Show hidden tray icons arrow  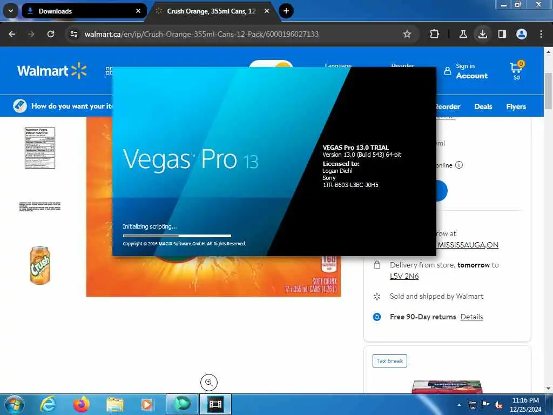pos(459,405)
